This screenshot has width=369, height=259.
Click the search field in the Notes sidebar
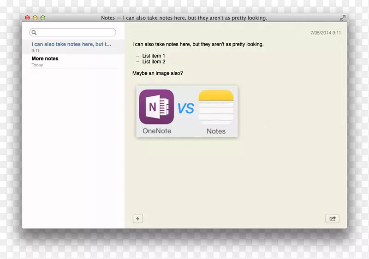tap(73, 32)
